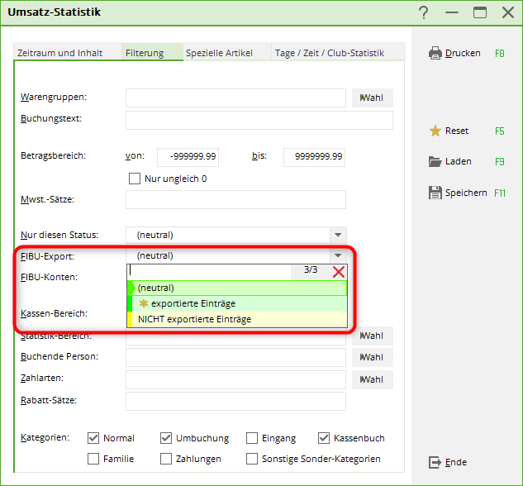Open help with the question mark icon
The height and width of the screenshot is (486, 523).
coord(424,12)
